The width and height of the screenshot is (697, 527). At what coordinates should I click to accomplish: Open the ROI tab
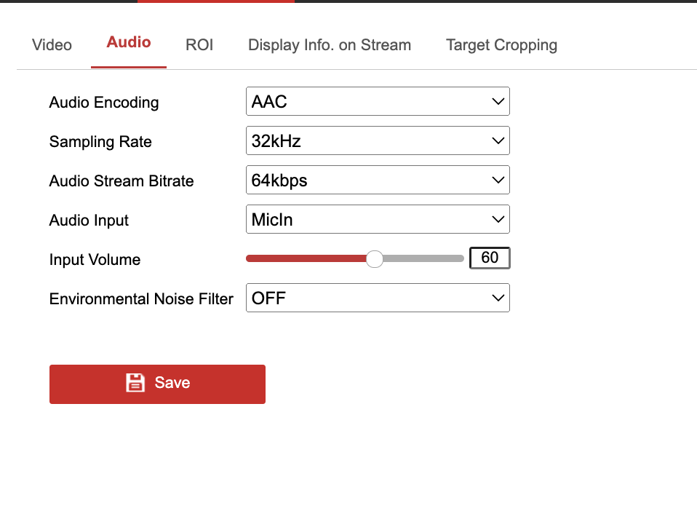(x=199, y=45)
